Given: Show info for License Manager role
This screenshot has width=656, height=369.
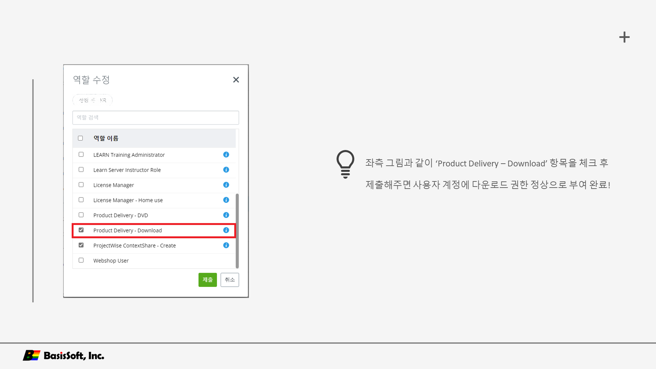Looking at the screenshot, I should (226, 185).
